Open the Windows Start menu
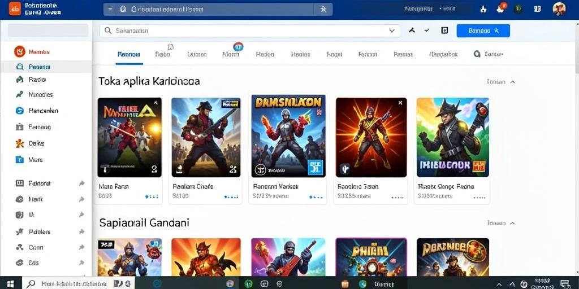Image resolution: width=579 pixels, height=289 pixels. (10, 283)
